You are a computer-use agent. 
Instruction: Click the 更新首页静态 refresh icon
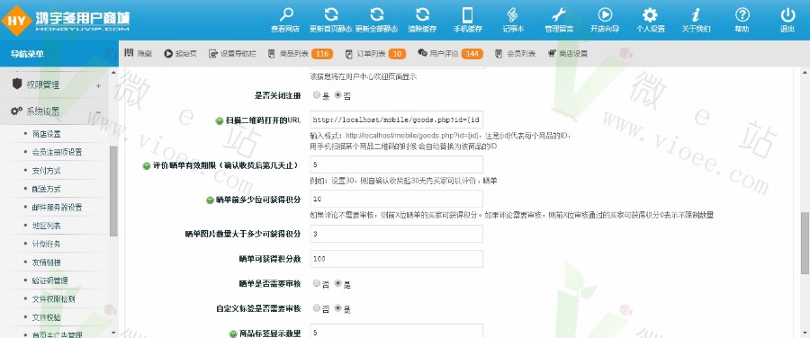331,14
